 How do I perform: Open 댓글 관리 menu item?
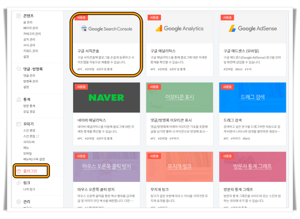tap(29, 76)
